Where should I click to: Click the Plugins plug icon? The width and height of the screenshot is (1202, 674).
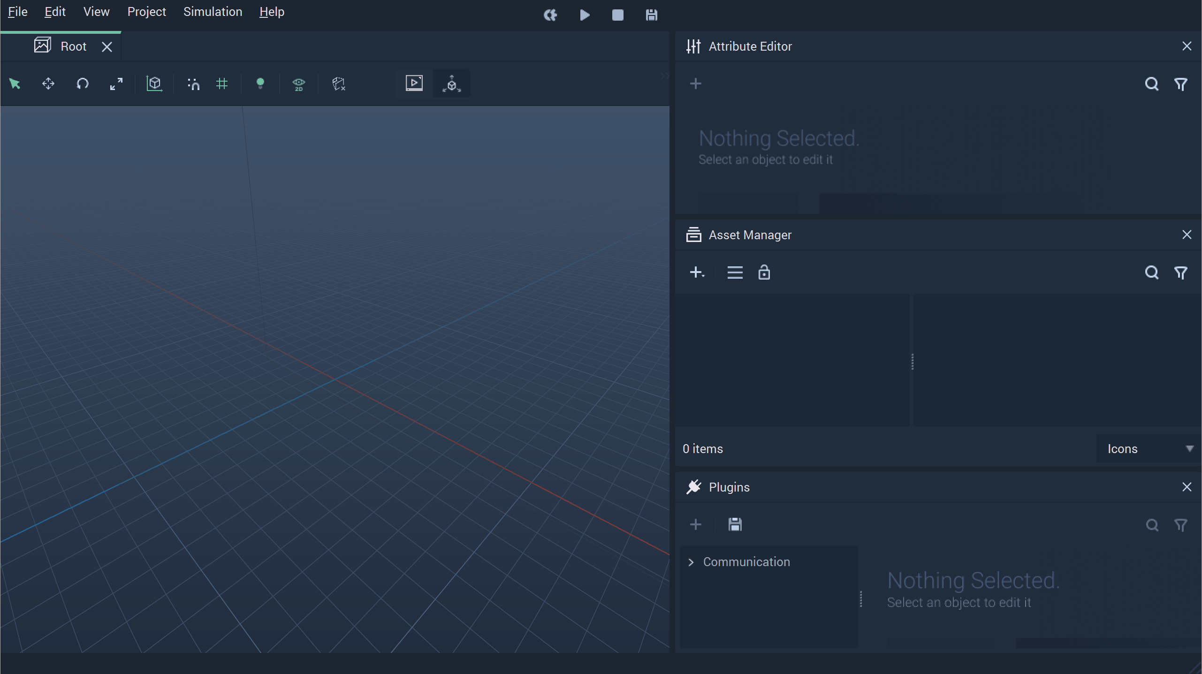pos(693,487)
